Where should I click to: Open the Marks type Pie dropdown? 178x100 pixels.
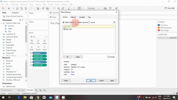(38, 37)
